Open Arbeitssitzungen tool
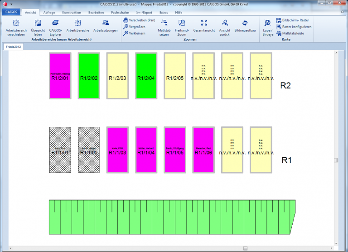This screenshot has height=252, width=348. pos(105,23)
